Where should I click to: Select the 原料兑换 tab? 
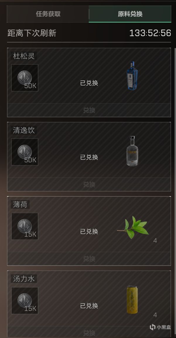click(130, 14)
